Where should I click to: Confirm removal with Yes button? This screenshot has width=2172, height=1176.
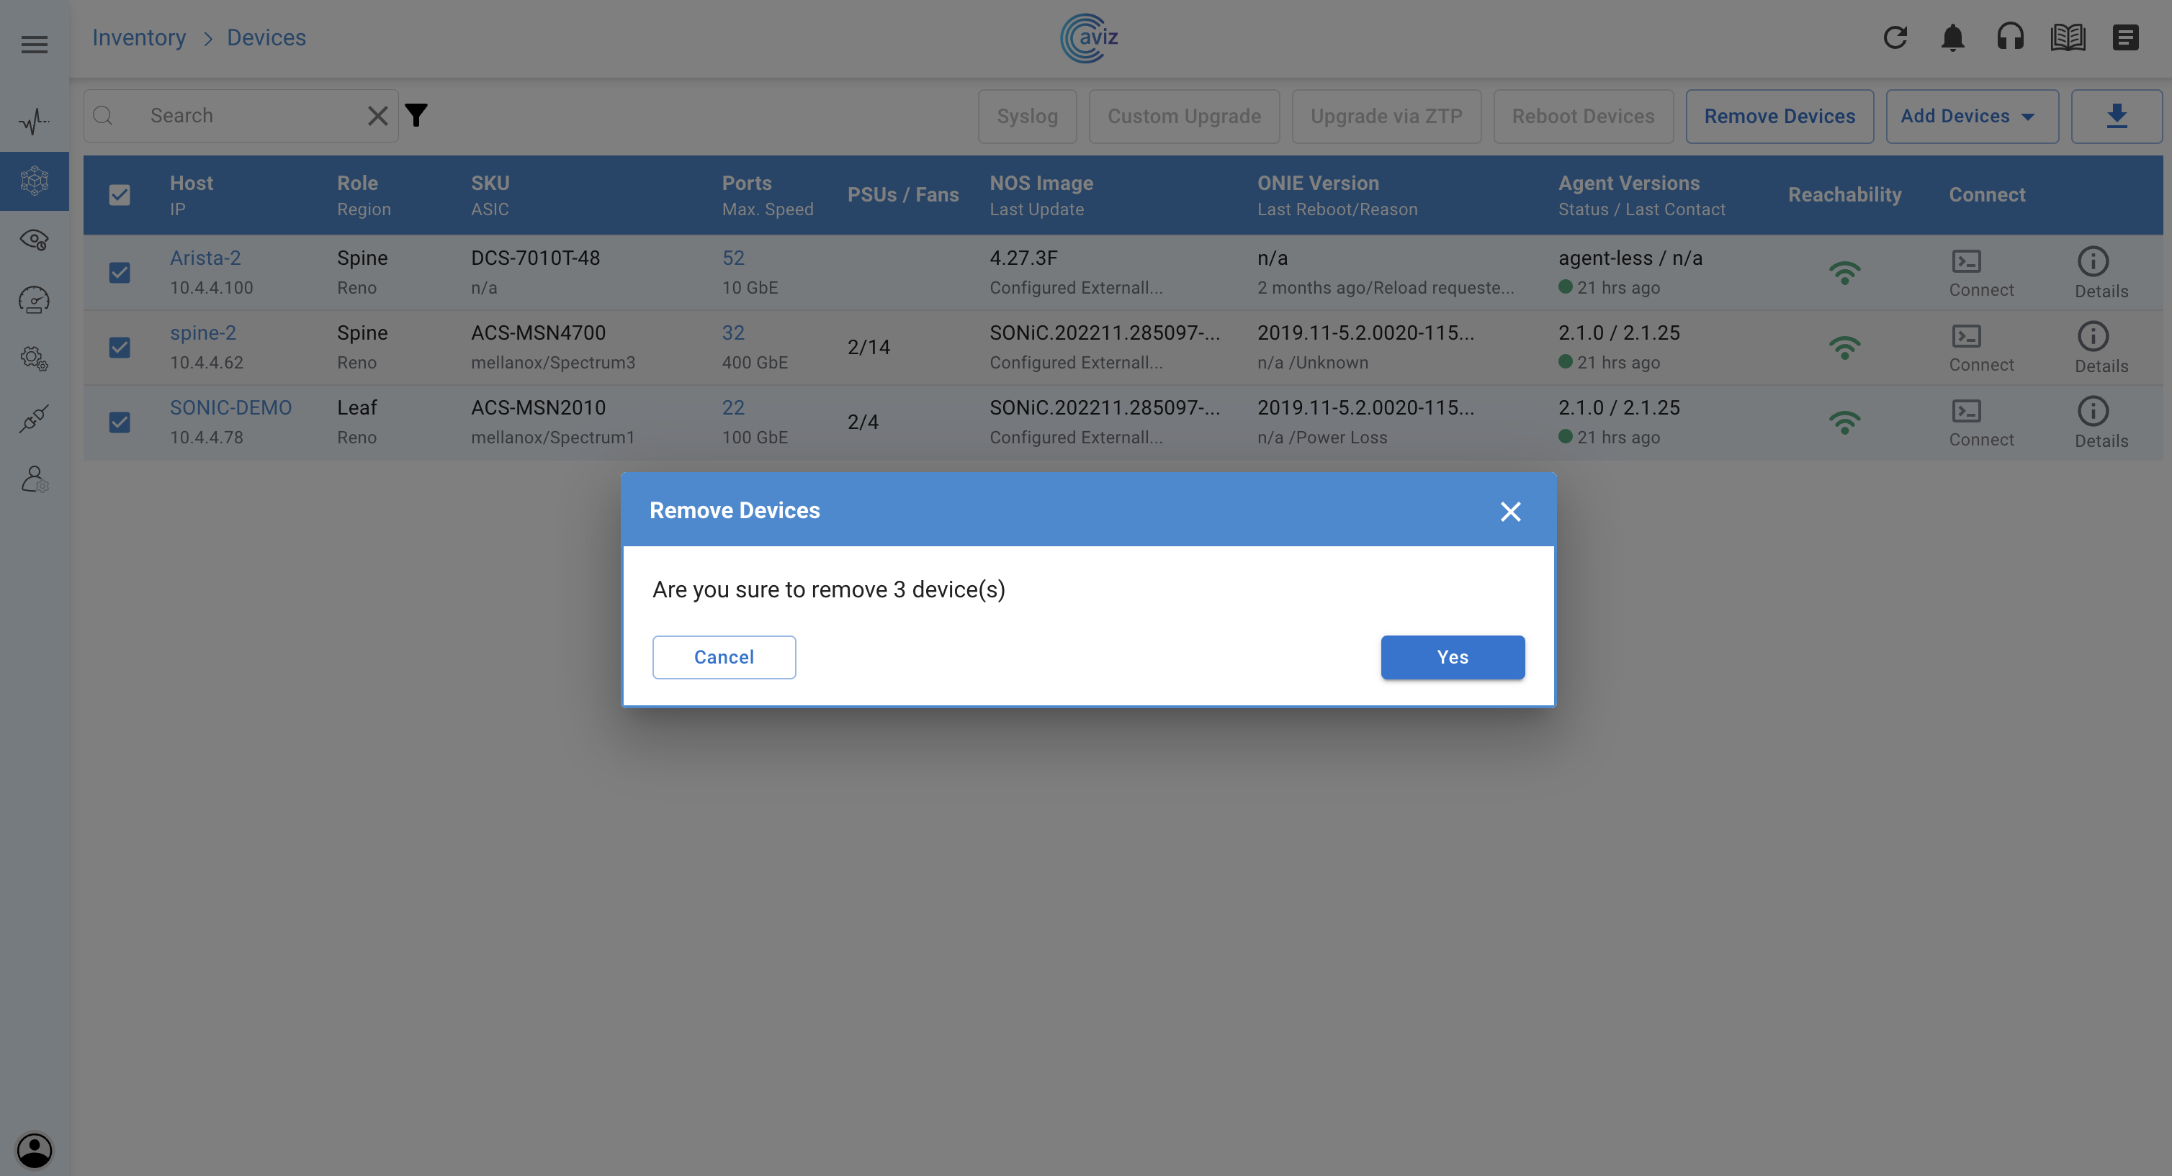click(1452, 657)
